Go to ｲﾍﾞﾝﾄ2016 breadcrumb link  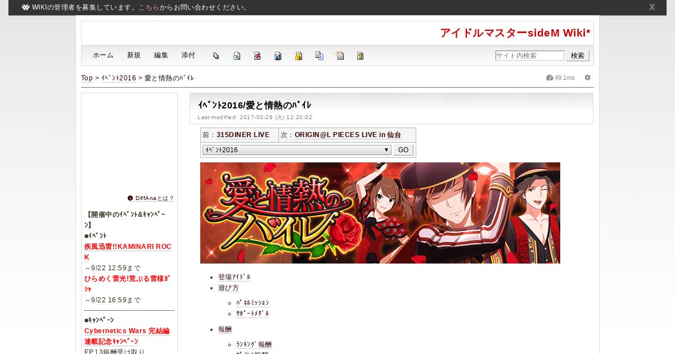[119, 78]
